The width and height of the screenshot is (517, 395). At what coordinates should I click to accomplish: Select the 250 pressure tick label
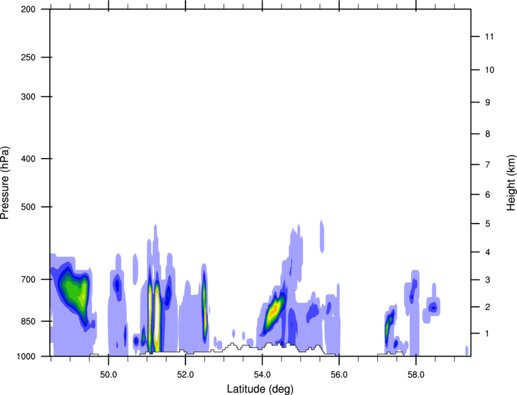click(x=28, y=57)
